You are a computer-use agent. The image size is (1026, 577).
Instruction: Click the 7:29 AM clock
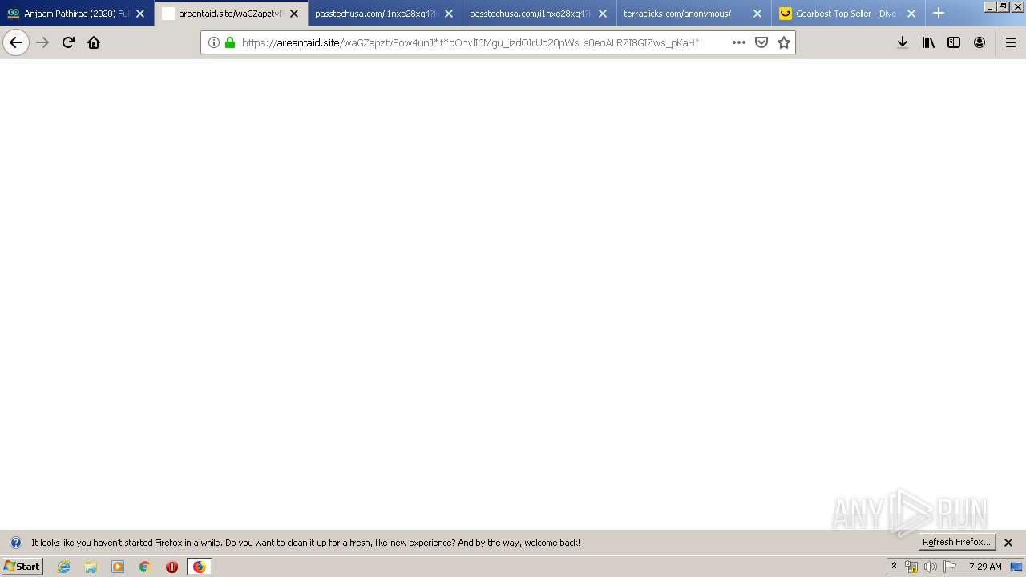985,567
